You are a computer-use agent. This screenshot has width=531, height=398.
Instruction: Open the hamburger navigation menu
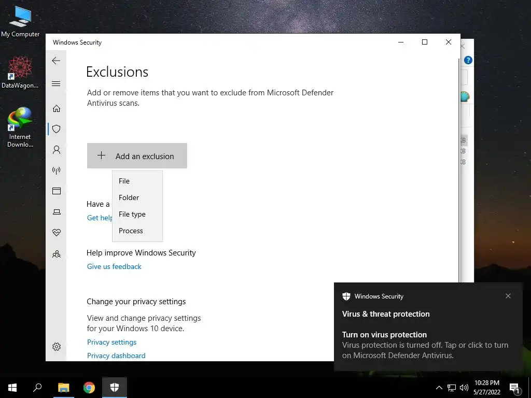pos(56,83)
